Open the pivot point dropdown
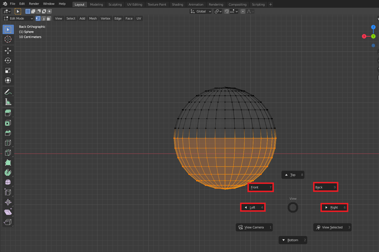Image resolution: width=379 pixels, height=252 pixels. [x=218, y=11]
